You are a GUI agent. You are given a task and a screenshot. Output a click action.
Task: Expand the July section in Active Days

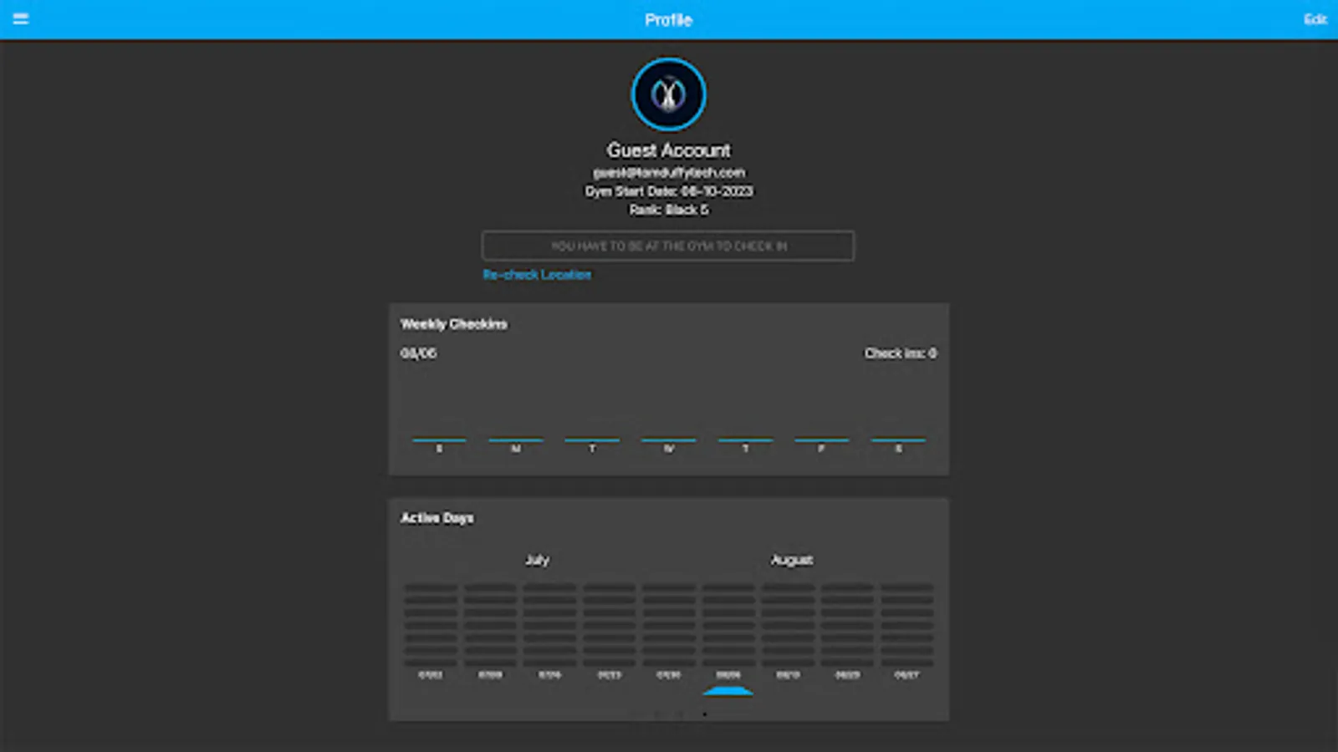(x=538, y=560)
